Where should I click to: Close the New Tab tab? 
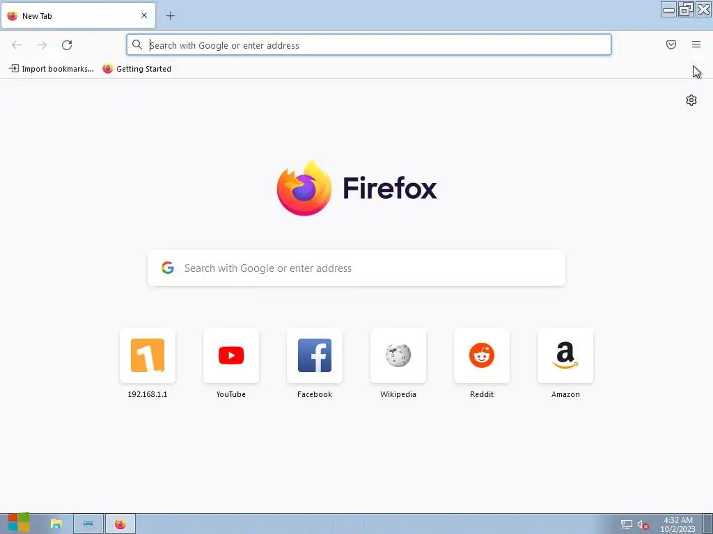pyautogui.click(x=144, y=15)
